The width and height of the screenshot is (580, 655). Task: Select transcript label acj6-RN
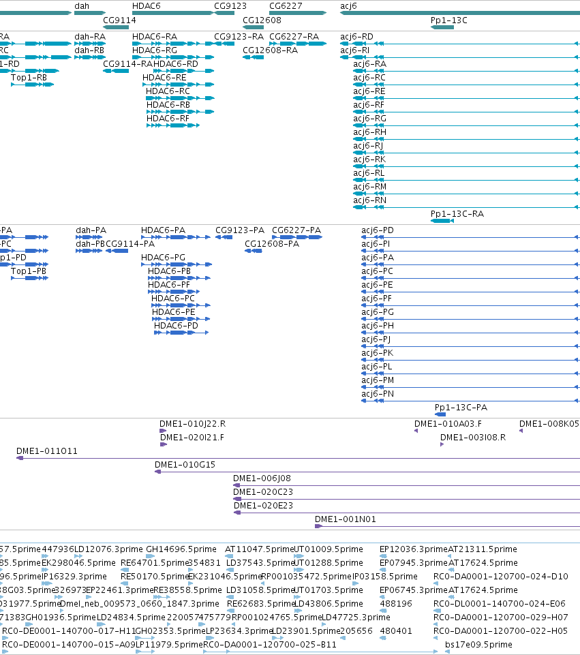coord(369,200)
